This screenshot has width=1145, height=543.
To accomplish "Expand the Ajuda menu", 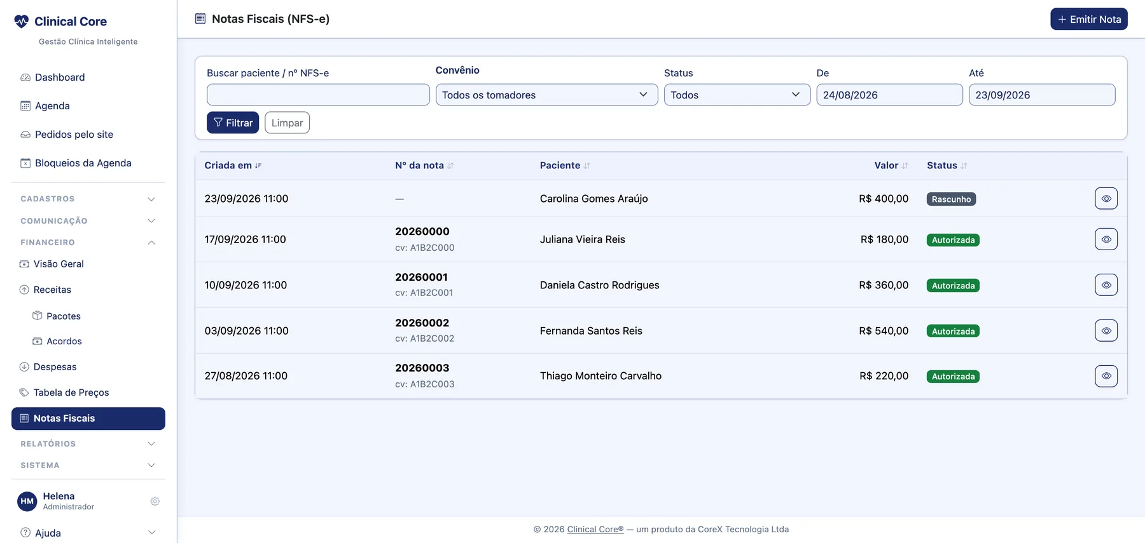I will tap(88, 533).
